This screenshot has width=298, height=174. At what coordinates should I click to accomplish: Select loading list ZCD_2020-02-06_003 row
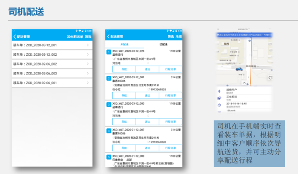pyautogui.click(x=52, y=73)
